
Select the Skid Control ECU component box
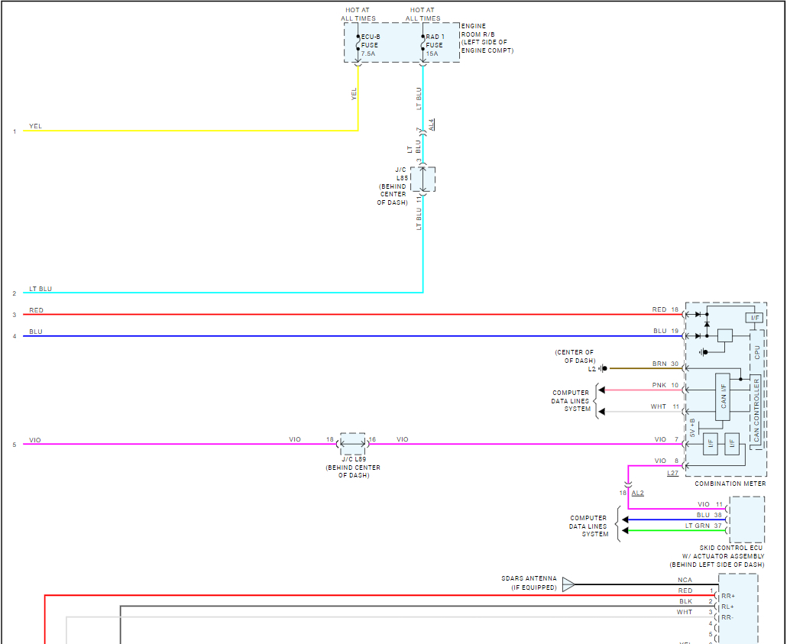pyautogui.click(x=746, y=519)
